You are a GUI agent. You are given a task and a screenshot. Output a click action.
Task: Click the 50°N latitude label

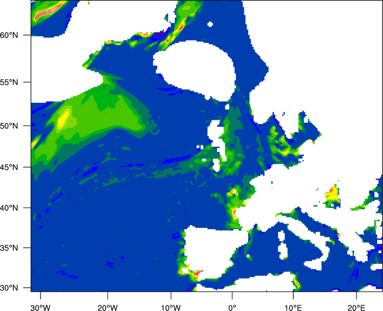[9, 126]
